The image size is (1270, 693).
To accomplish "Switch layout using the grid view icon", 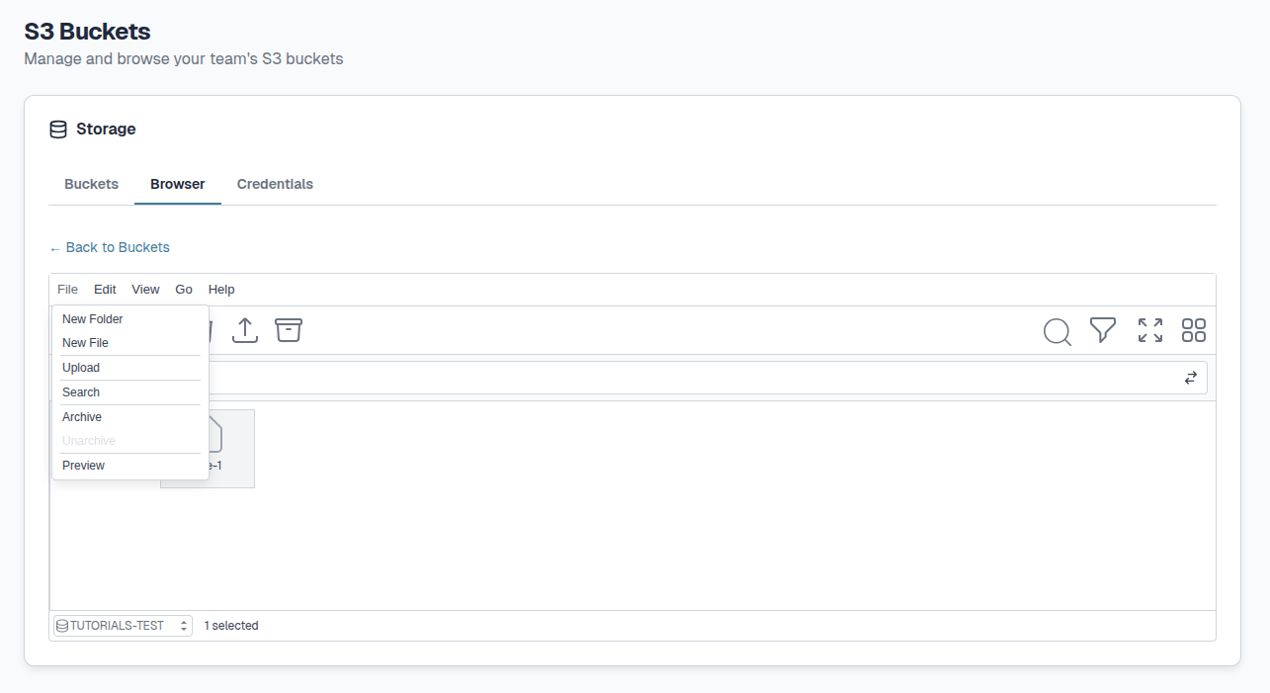I will [1194, 330].
